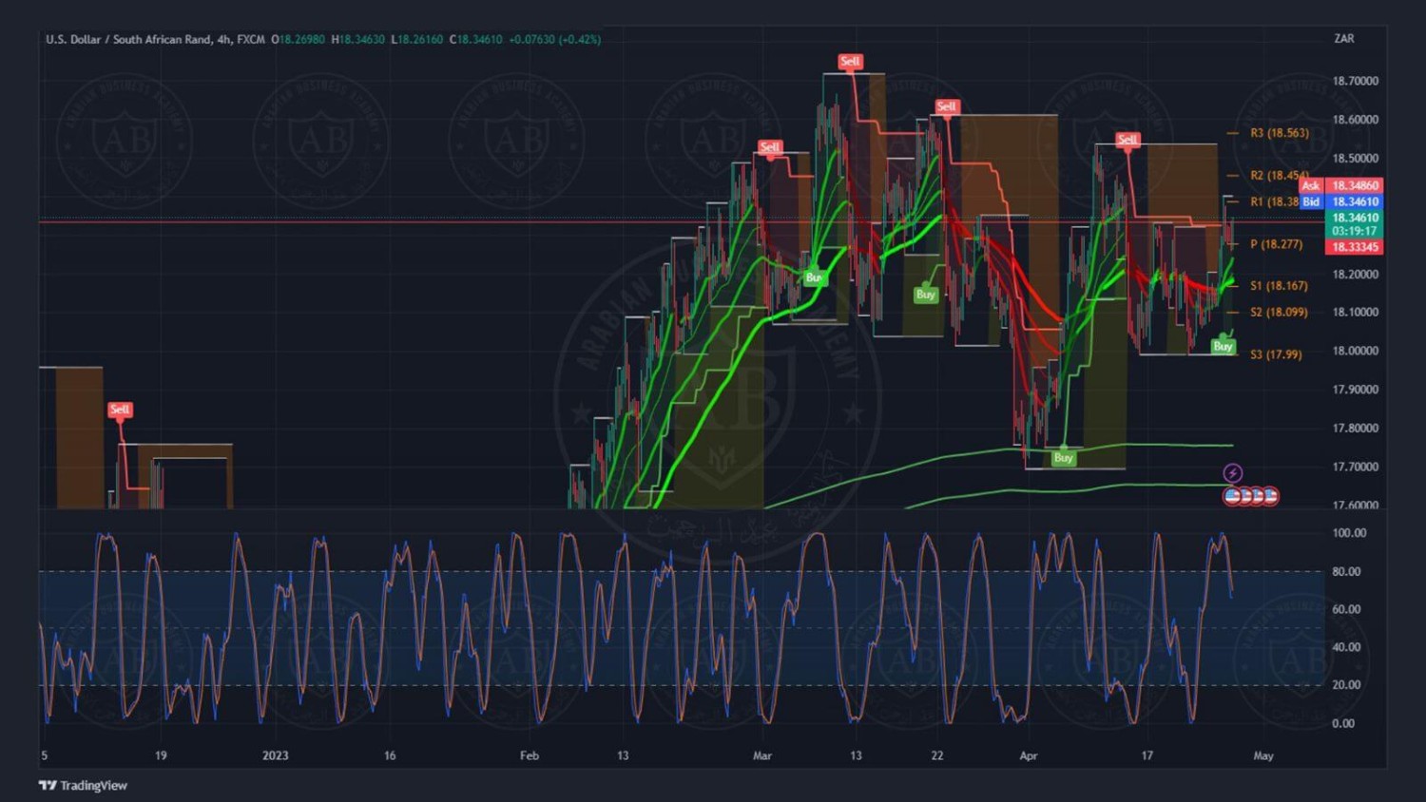Viewport: 1426px width, 802px height.
Task: Click the Sell signal label above the 22 date
Action: tap(946, 106)
